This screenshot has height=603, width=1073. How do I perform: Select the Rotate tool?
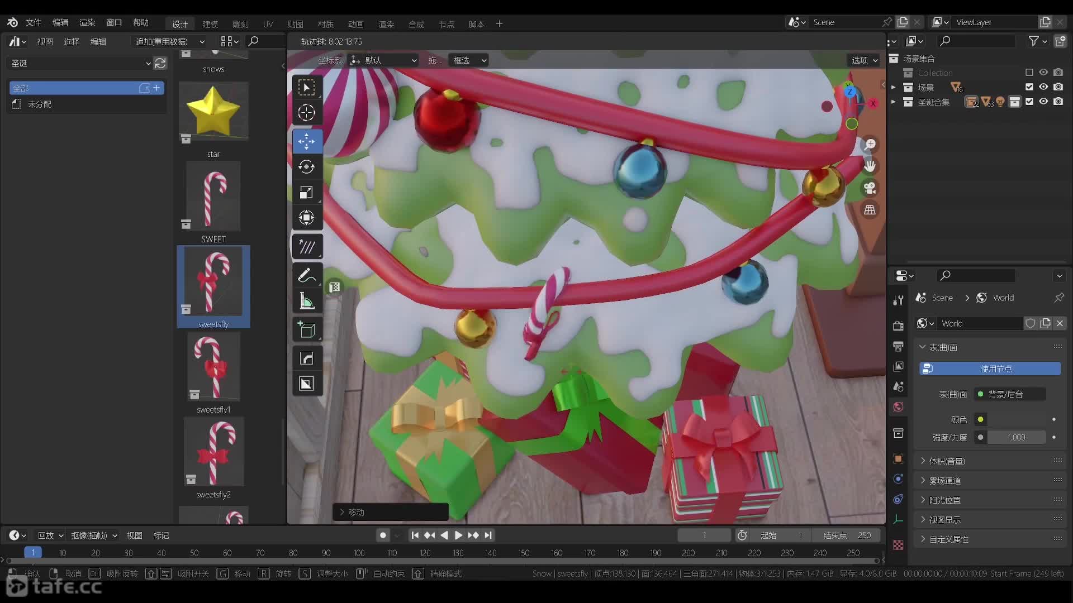306,166
